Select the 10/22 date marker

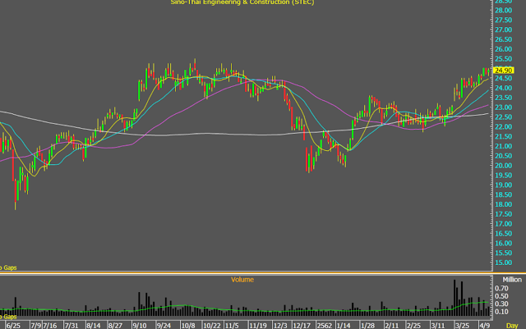pos(212,326)
